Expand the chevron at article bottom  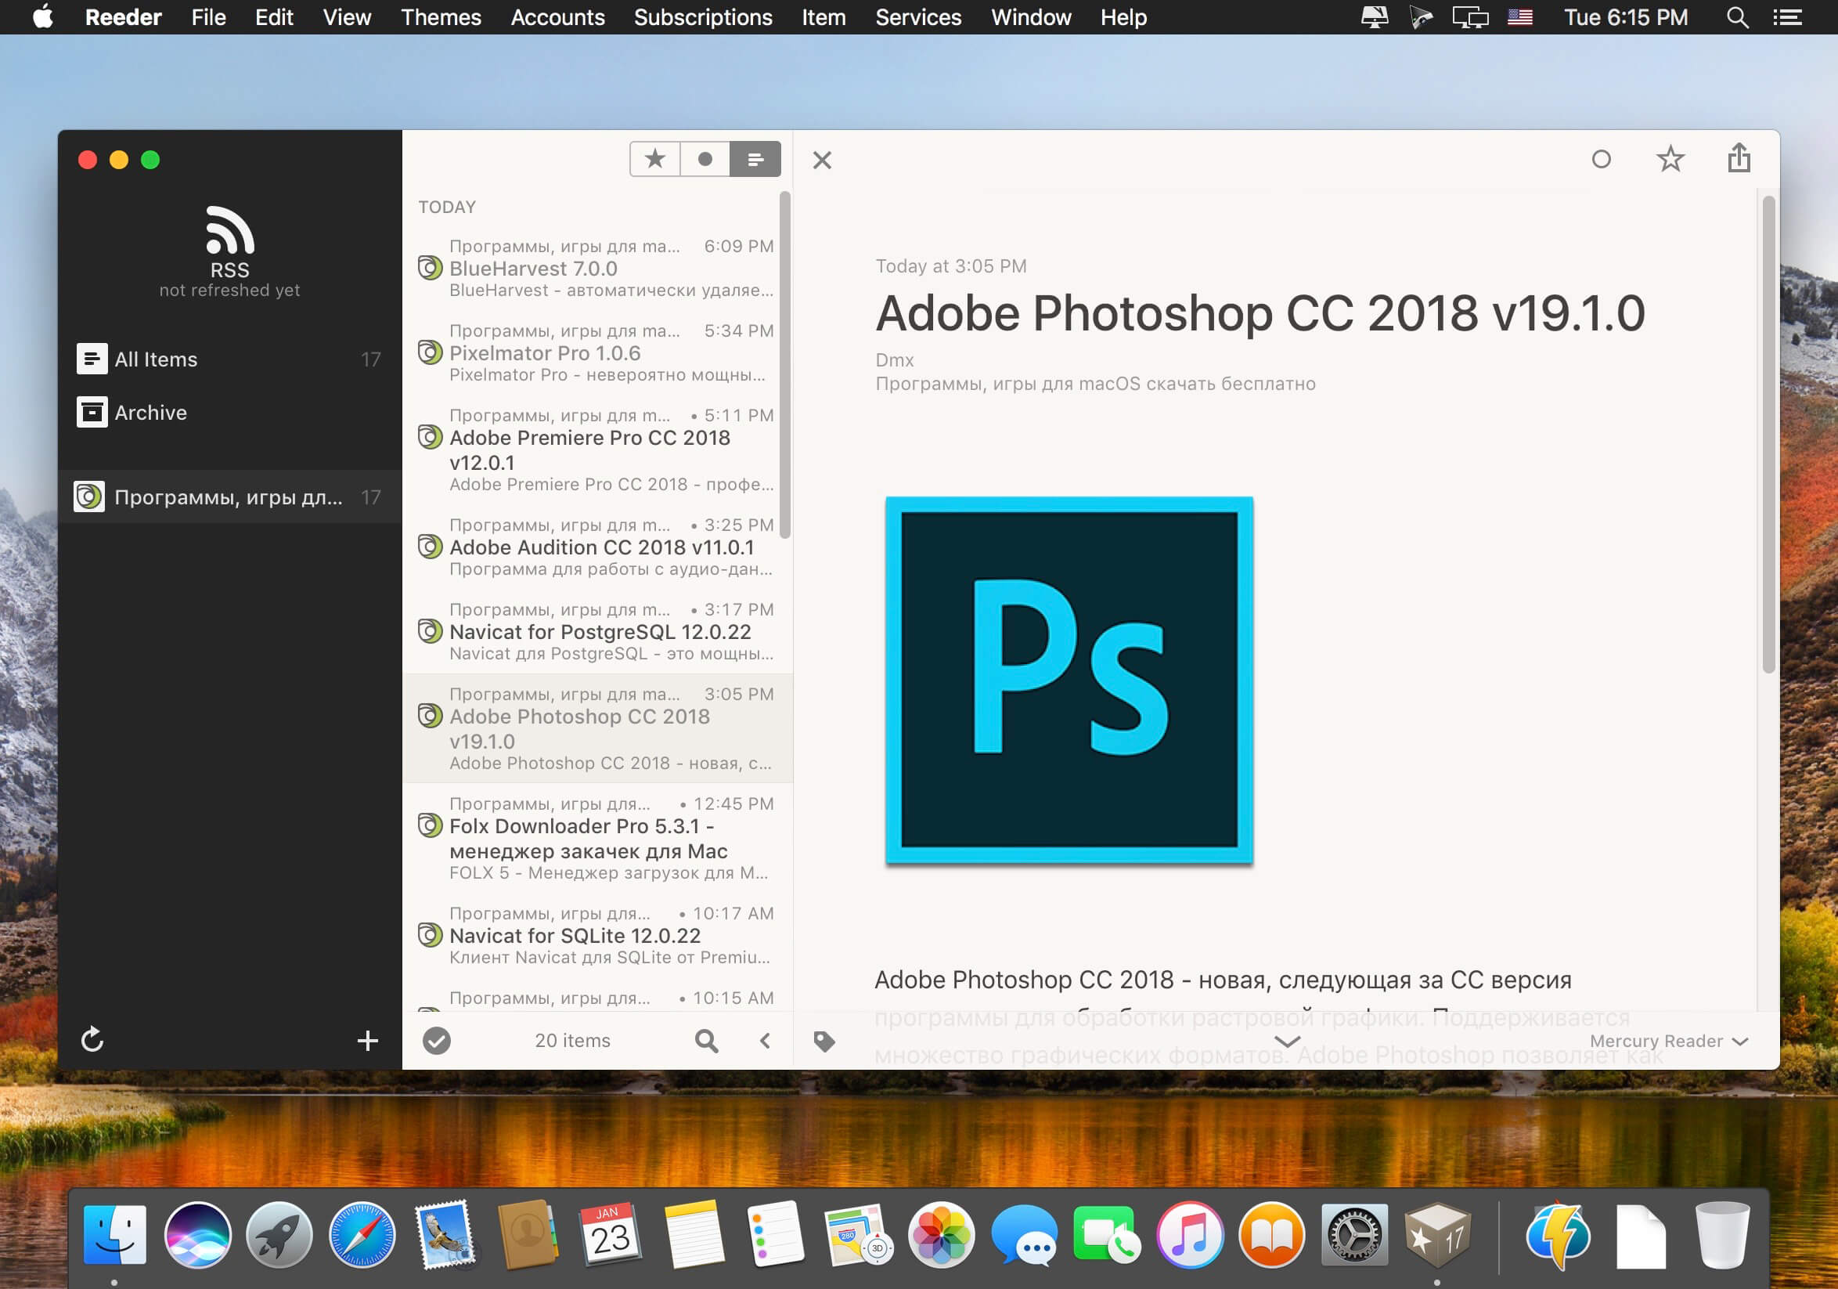point(1286,1042)
